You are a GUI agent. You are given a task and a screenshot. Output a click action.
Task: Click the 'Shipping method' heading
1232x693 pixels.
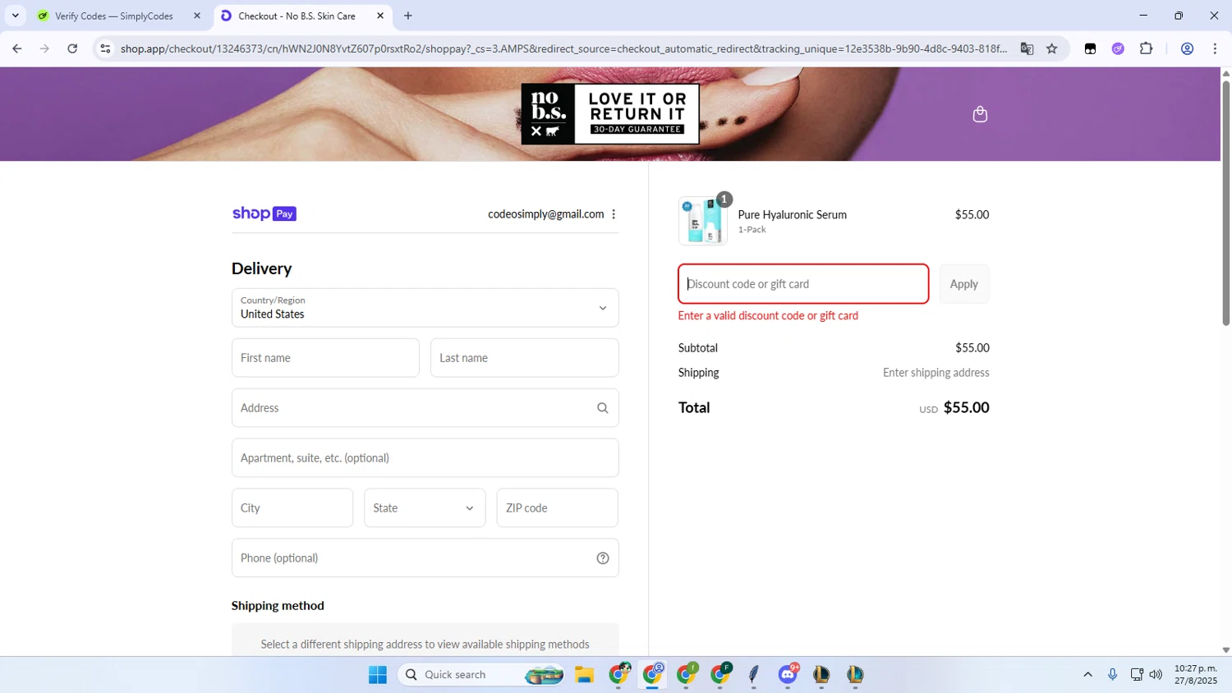point(278,606)
